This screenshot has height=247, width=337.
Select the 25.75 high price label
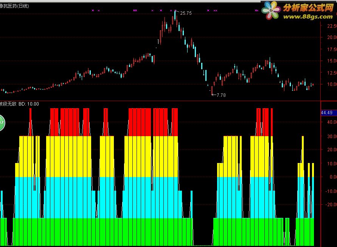(x=186, y=13)
